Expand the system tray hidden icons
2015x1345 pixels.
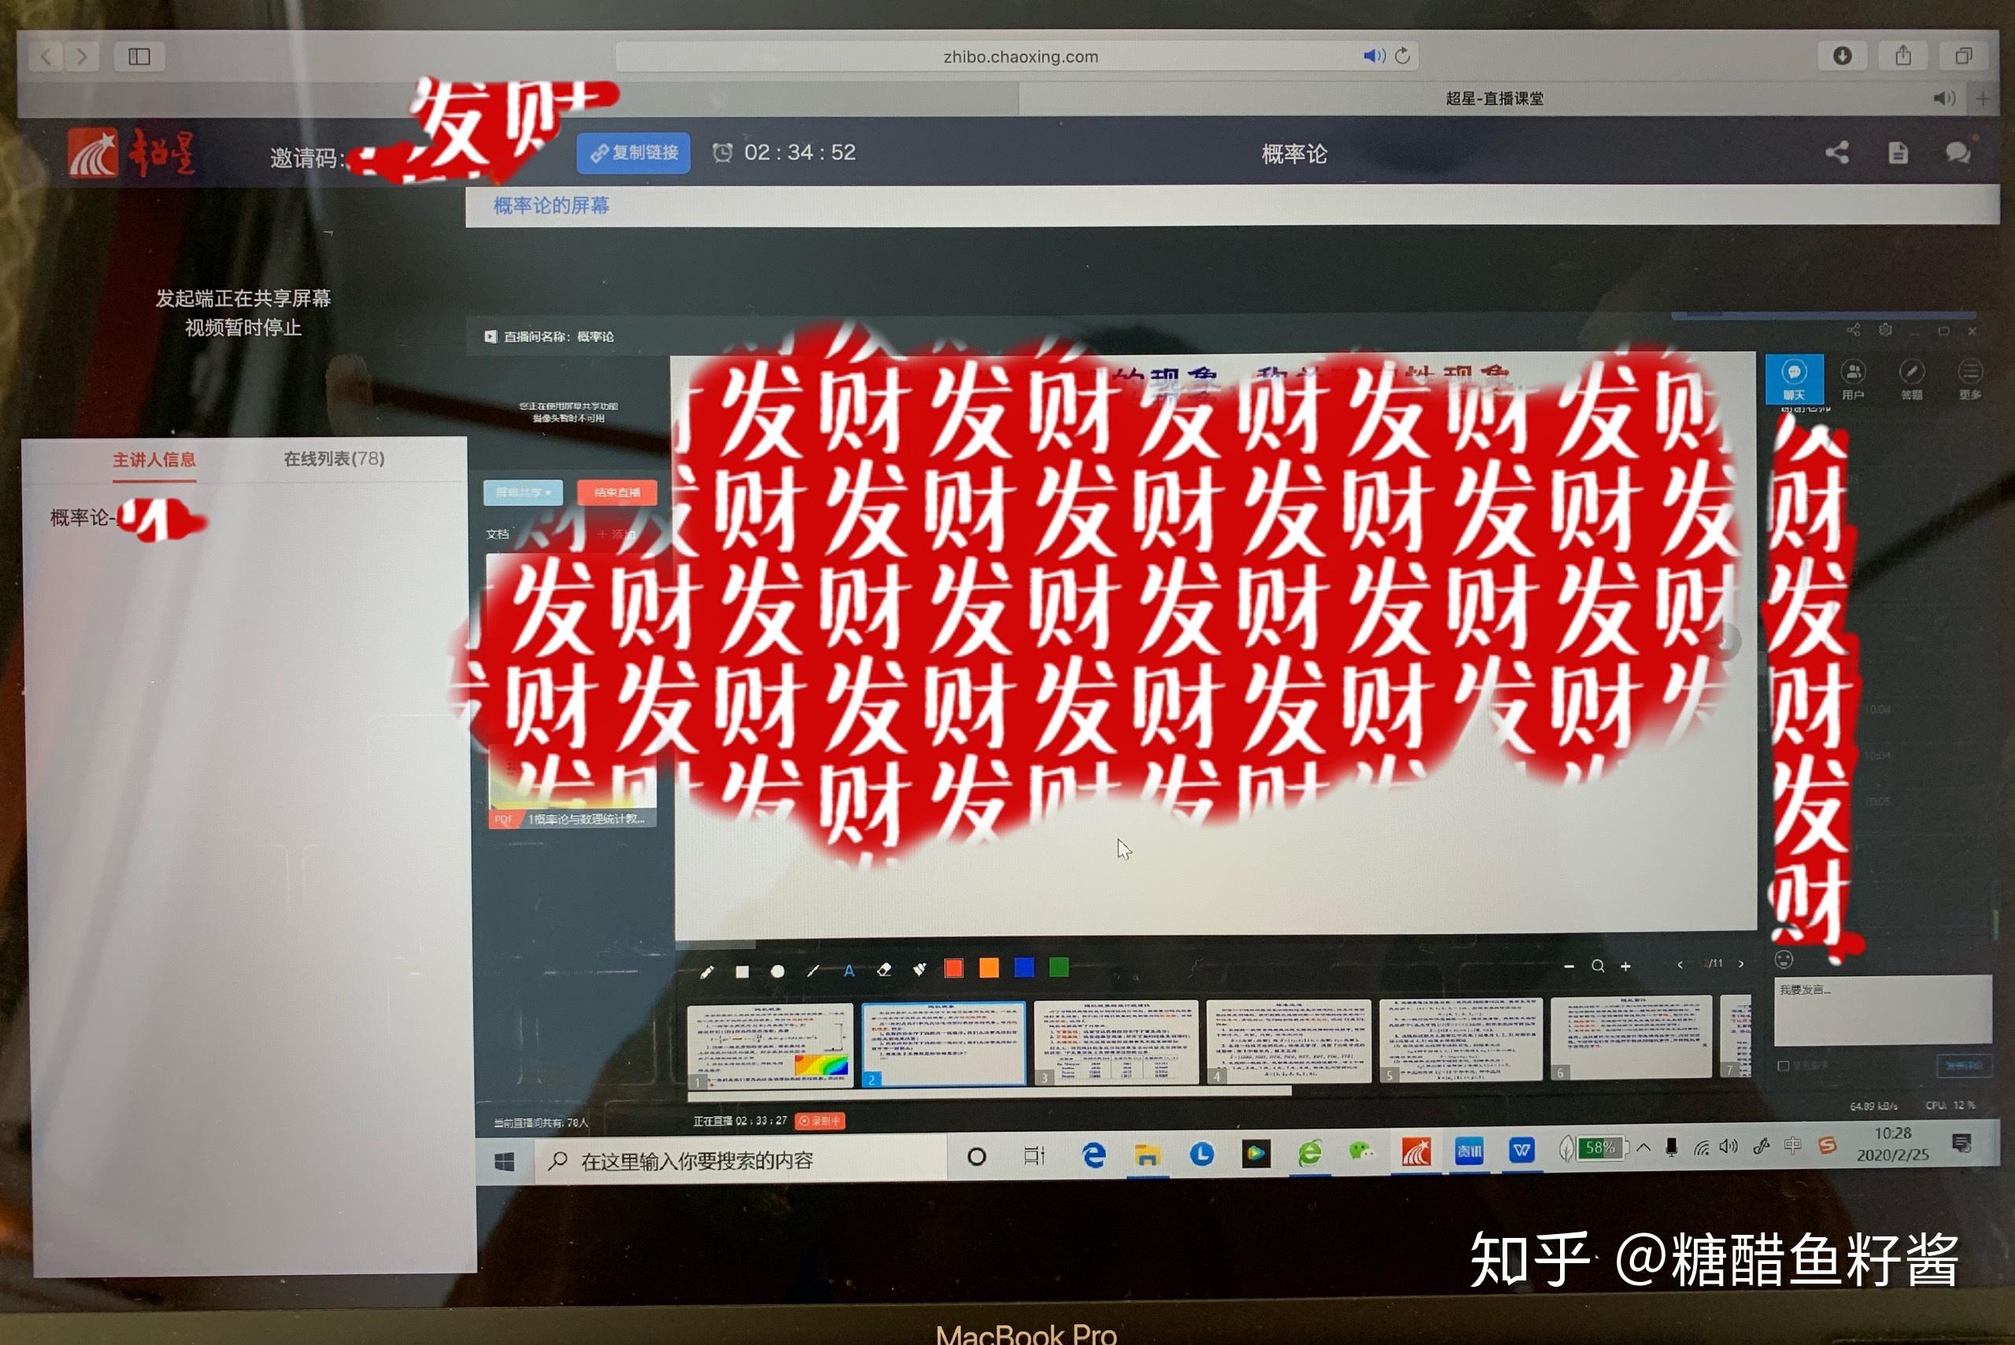tap(1643, 1147)
